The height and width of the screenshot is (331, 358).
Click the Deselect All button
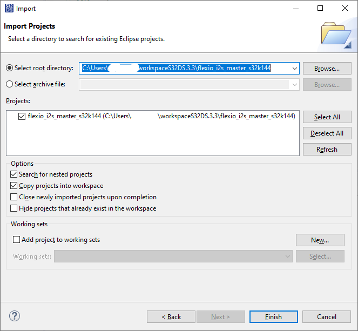(x=327, y=133)
